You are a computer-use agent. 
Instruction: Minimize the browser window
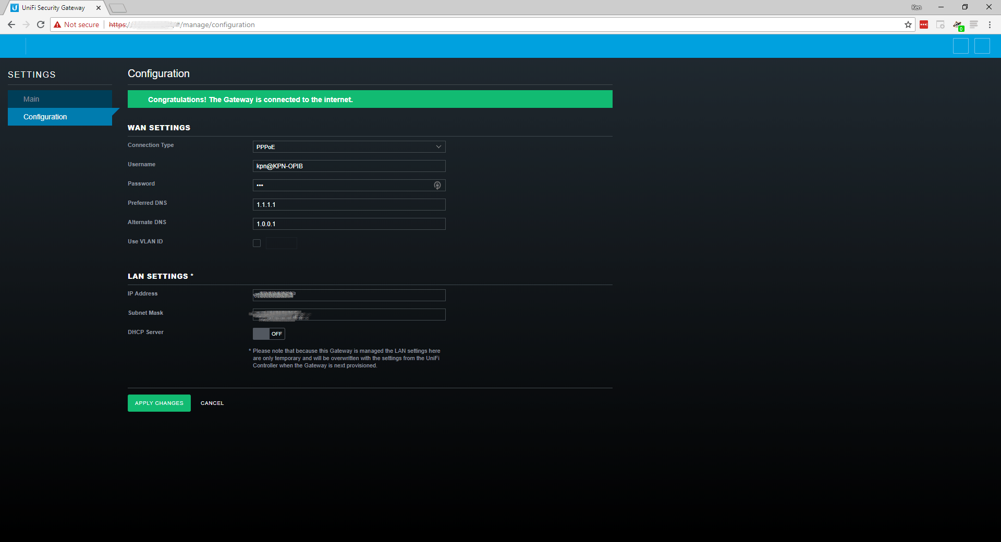pyautogui.click(x=941, y=7)
